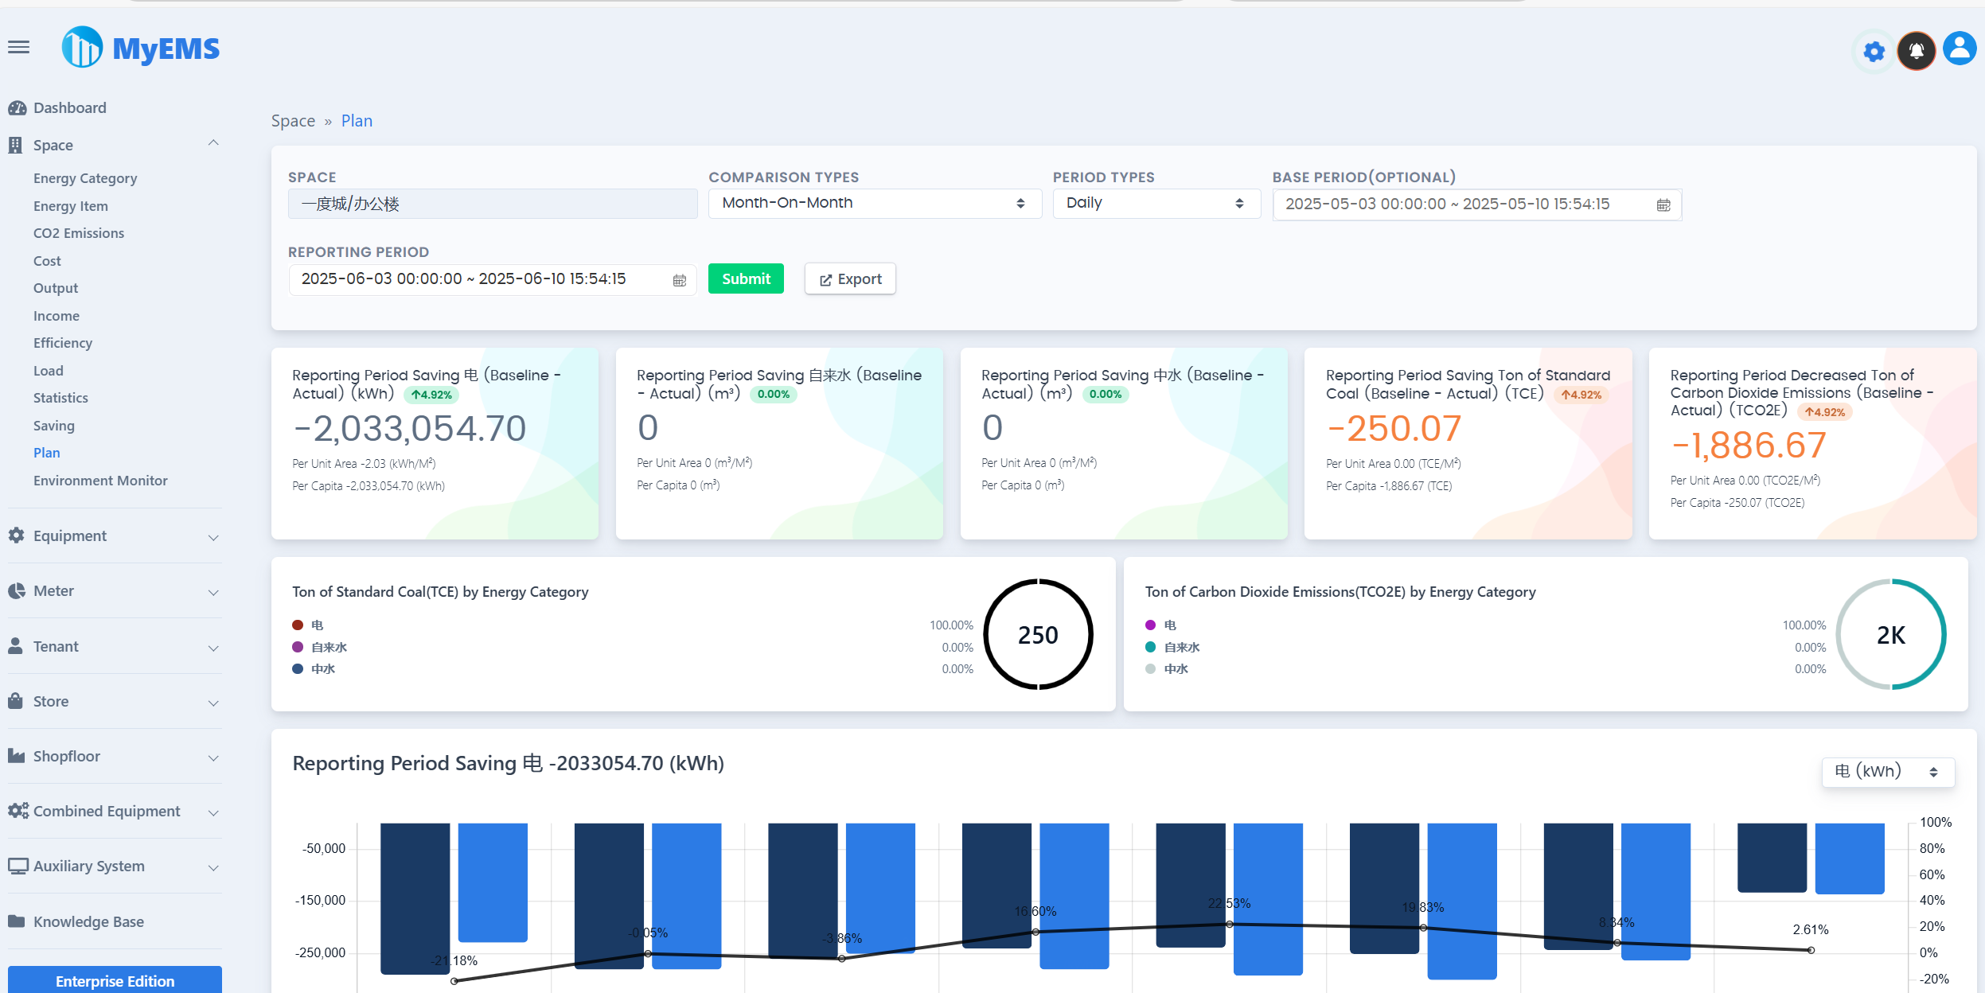Viewport: 1985px width, 993px height.
Task: Open the settings gear icon
Action: pos(1874,52)
